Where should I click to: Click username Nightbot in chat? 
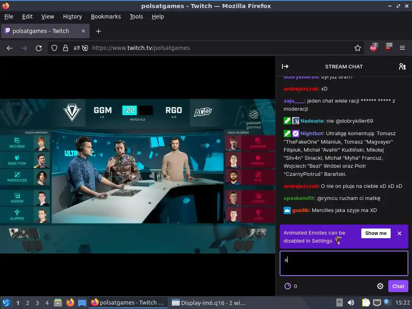[x=312, y=134]
